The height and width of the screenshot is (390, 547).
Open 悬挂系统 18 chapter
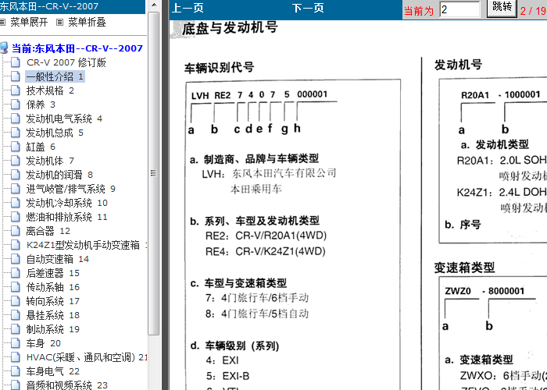pos(53,315)
